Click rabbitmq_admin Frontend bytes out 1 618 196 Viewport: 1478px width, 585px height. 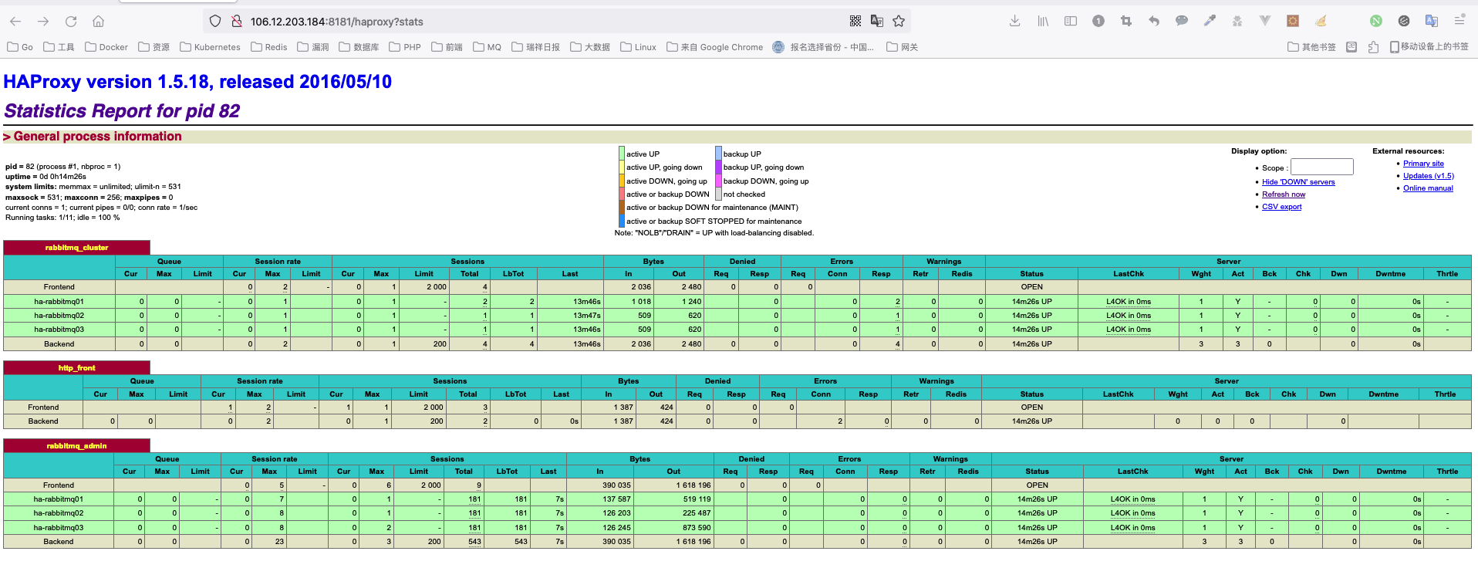(693, 485)
